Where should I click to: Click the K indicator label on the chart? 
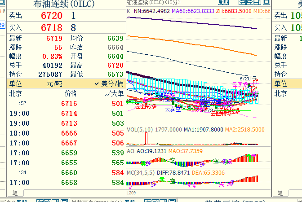pyautogui.click(x=129, y=11)
